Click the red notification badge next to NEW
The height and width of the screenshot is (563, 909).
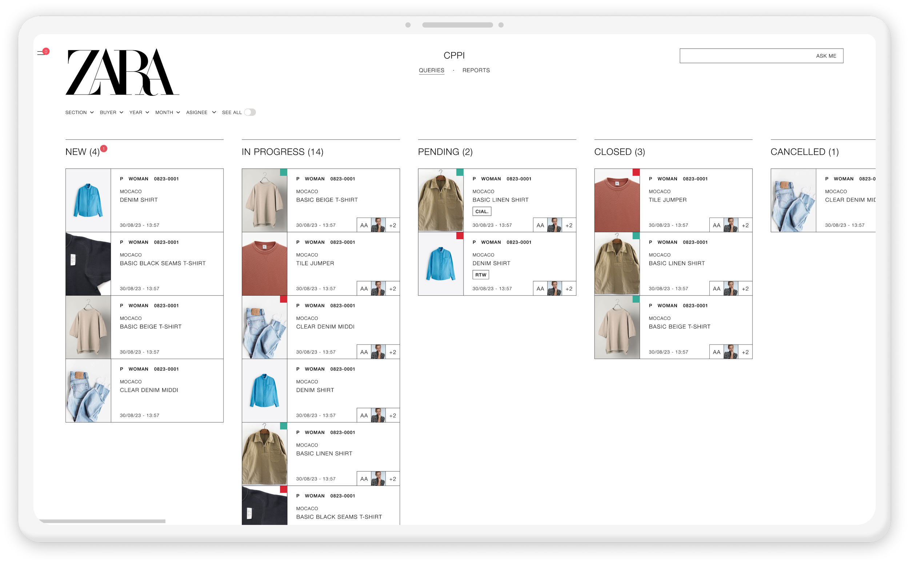[104, 148]
